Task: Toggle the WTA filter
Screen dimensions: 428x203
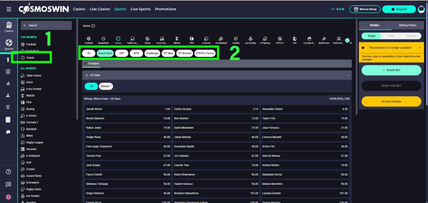Action: coord(136,53)
